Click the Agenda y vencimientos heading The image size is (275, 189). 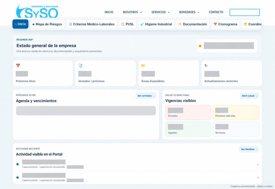click(36, 101)
